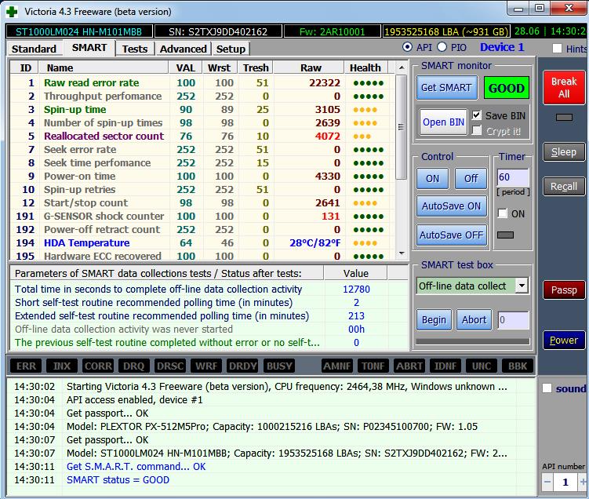The height and width of the screenshot is (499, 589).
Task: Click health dots of HDA Temperature row
Action: click(365, 243)
